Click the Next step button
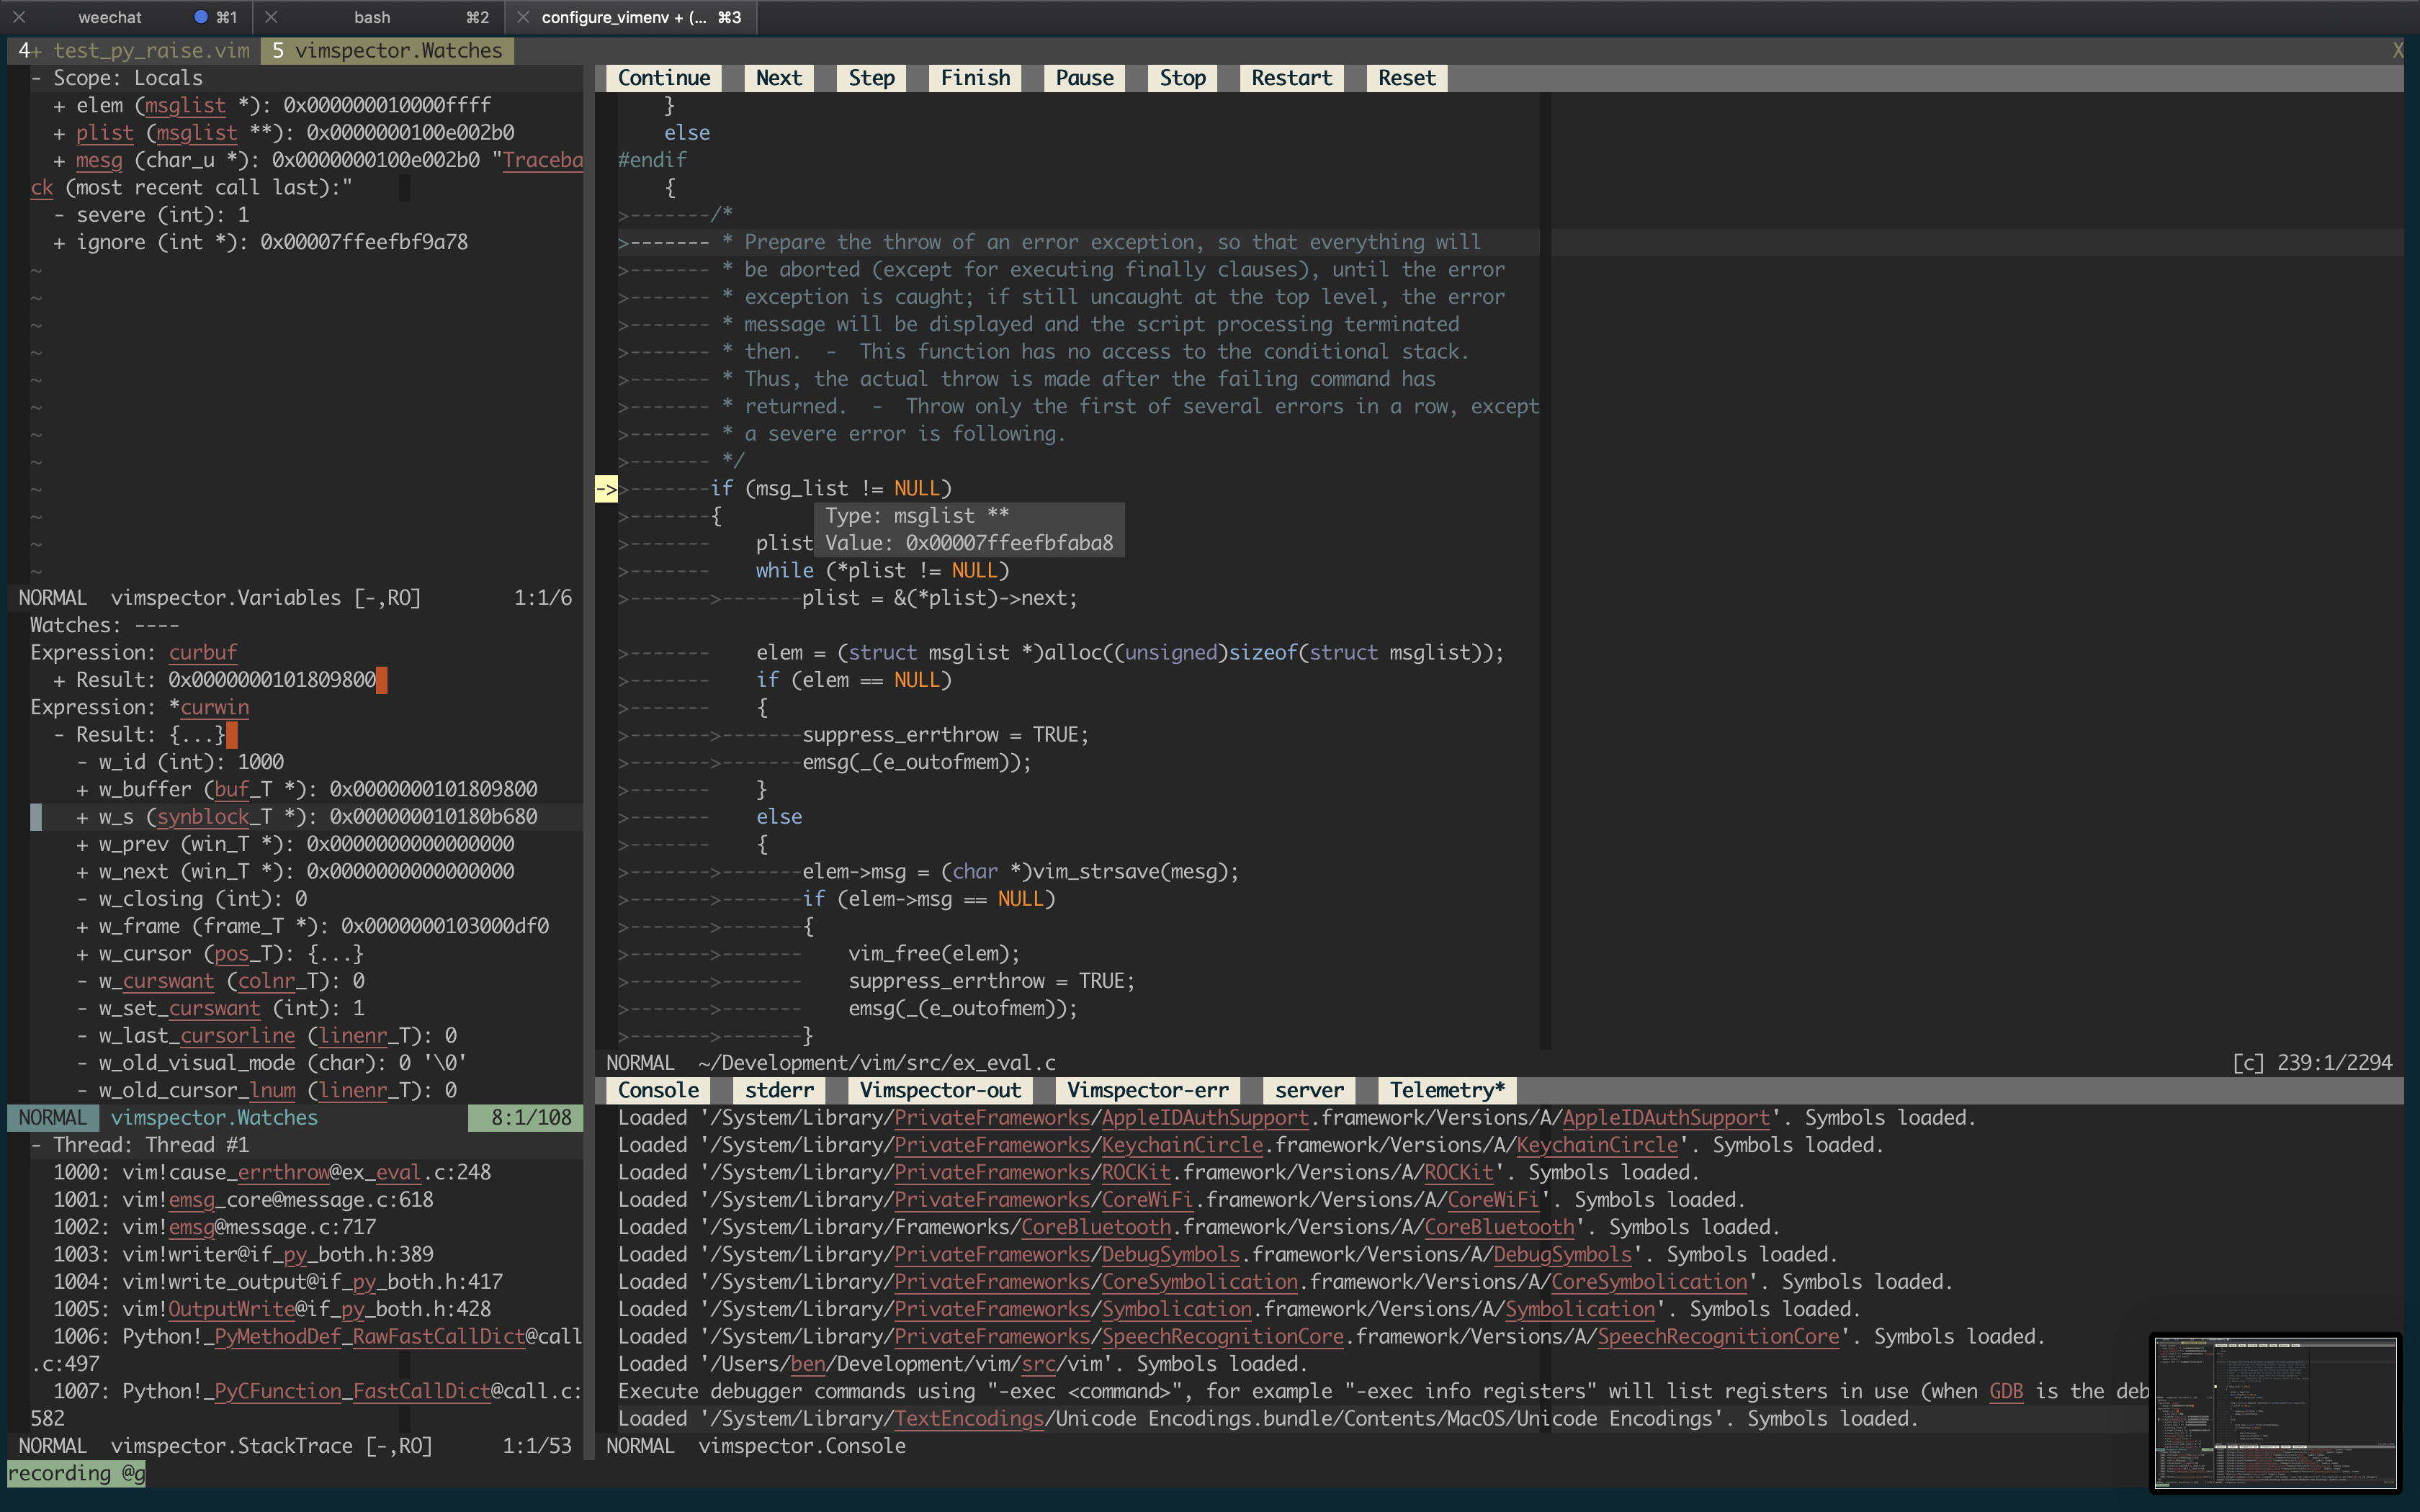 click(777, 76)
